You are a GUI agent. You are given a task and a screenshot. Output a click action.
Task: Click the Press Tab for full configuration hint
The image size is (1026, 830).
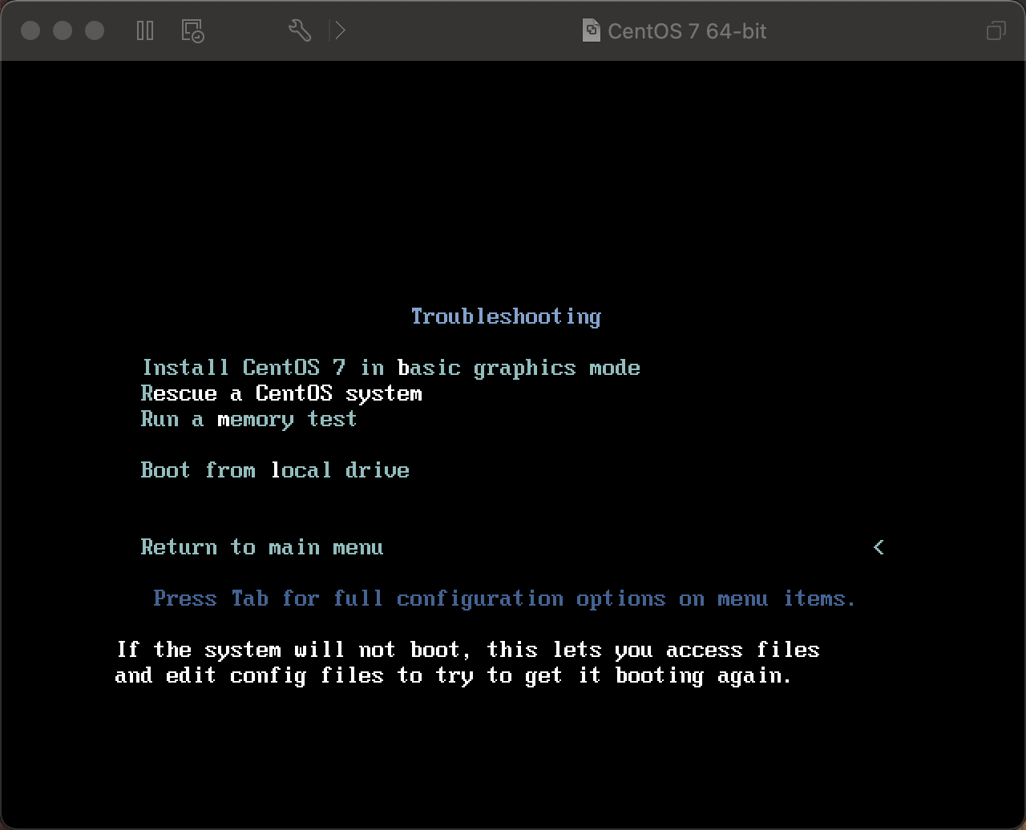point(505,598)
